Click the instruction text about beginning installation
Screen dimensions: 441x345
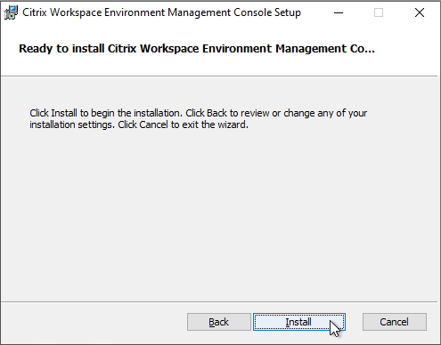(199, 119)
